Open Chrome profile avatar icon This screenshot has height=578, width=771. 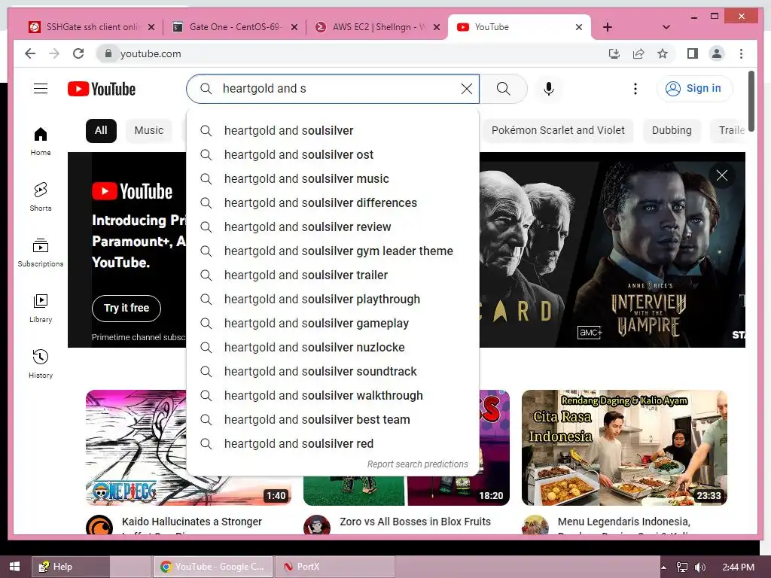[x=717, y=53]
